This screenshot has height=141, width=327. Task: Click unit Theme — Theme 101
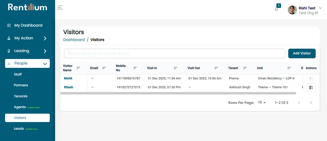273,87
